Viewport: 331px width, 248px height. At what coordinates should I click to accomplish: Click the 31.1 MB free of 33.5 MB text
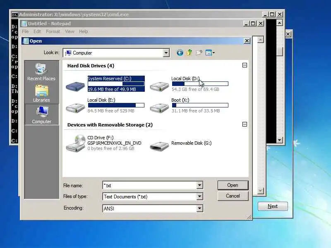196,111
